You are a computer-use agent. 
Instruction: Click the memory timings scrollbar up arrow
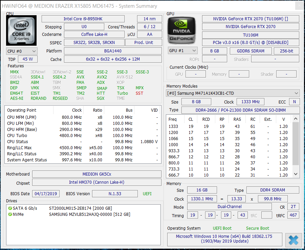pos(296,119)
